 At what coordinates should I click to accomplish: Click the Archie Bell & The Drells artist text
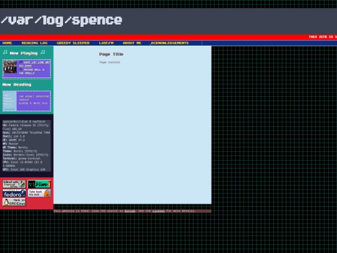(32, 71)
